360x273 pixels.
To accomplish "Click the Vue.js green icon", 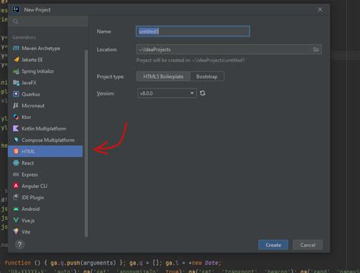I will (x=16, y=220).
